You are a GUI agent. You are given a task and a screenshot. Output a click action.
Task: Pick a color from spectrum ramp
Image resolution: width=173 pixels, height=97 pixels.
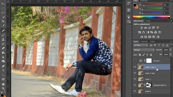click(151, 17)
